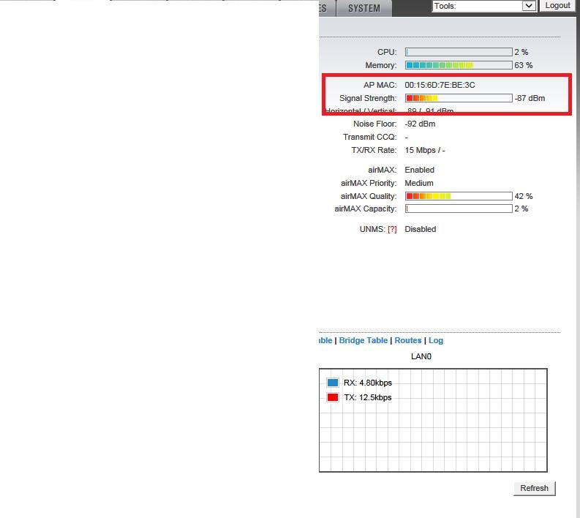The width and height of the screenshot is (580, 518).
Task: Click the Memory usage bar
Action: 459,65
